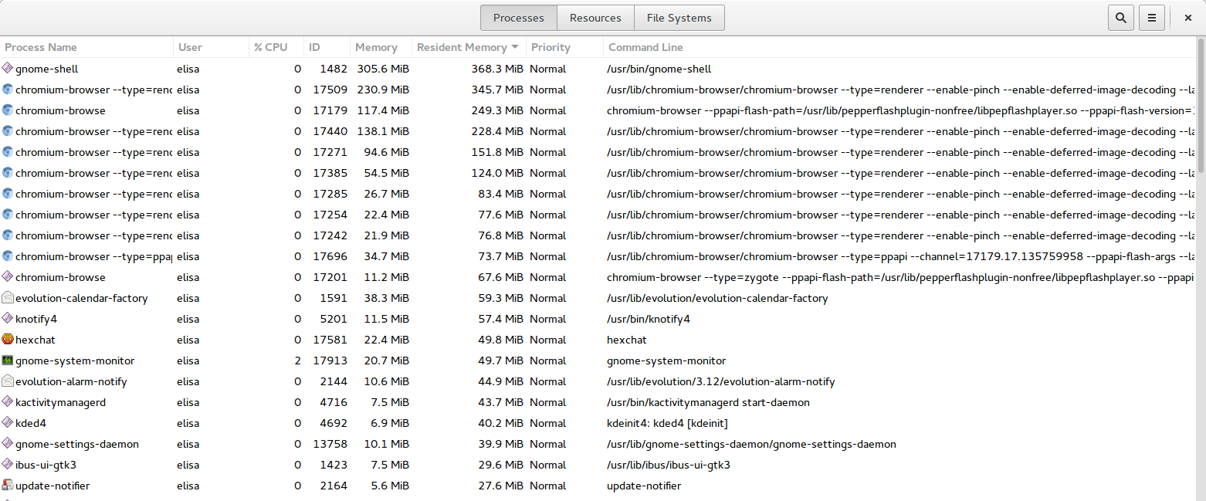The width and height of the screenshot is (1206, 501).
Task: Click command 'kdeinit4: kded4 [kdeinit]'
Action: (x=667, y=423)
